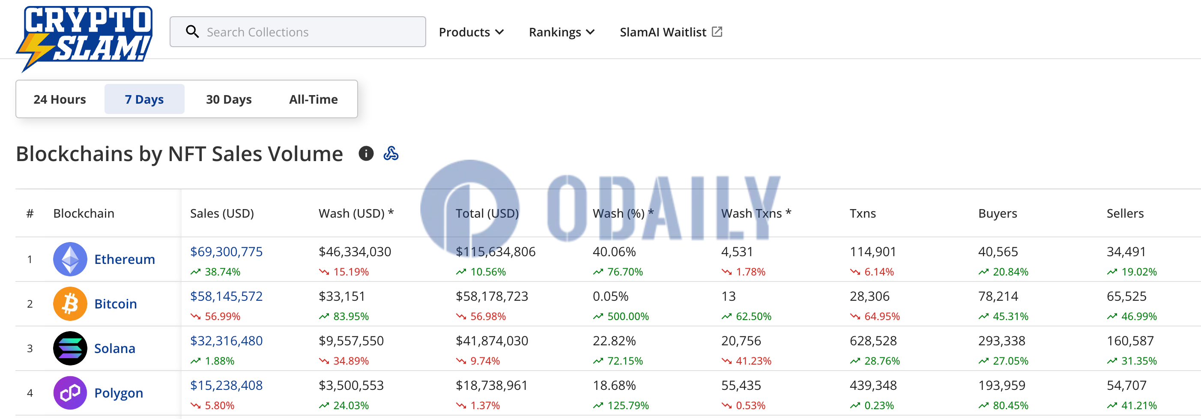Screen dimensions: 1201x419
Task: Click the Wash (USD) * column header
Action: [x=356, y=213]
